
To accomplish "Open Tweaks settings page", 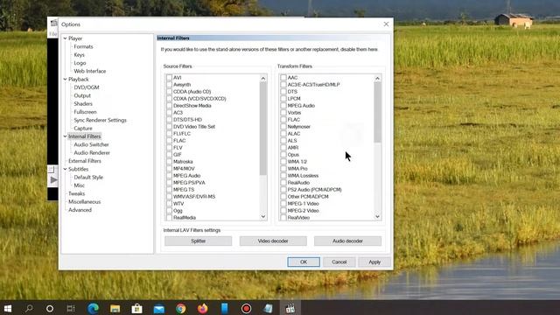I will [77, 193].
